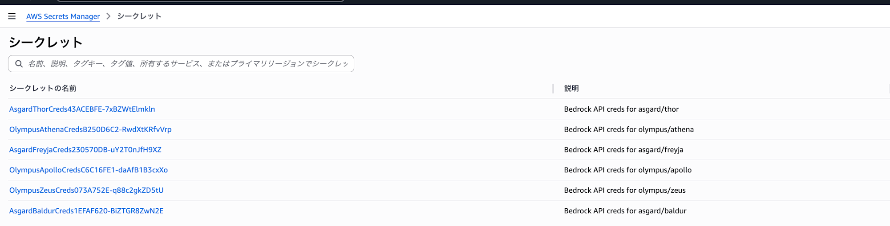Click description text for asgard/freyja
890x226 pixels.
pyautogui.click(x=623, y=150)
